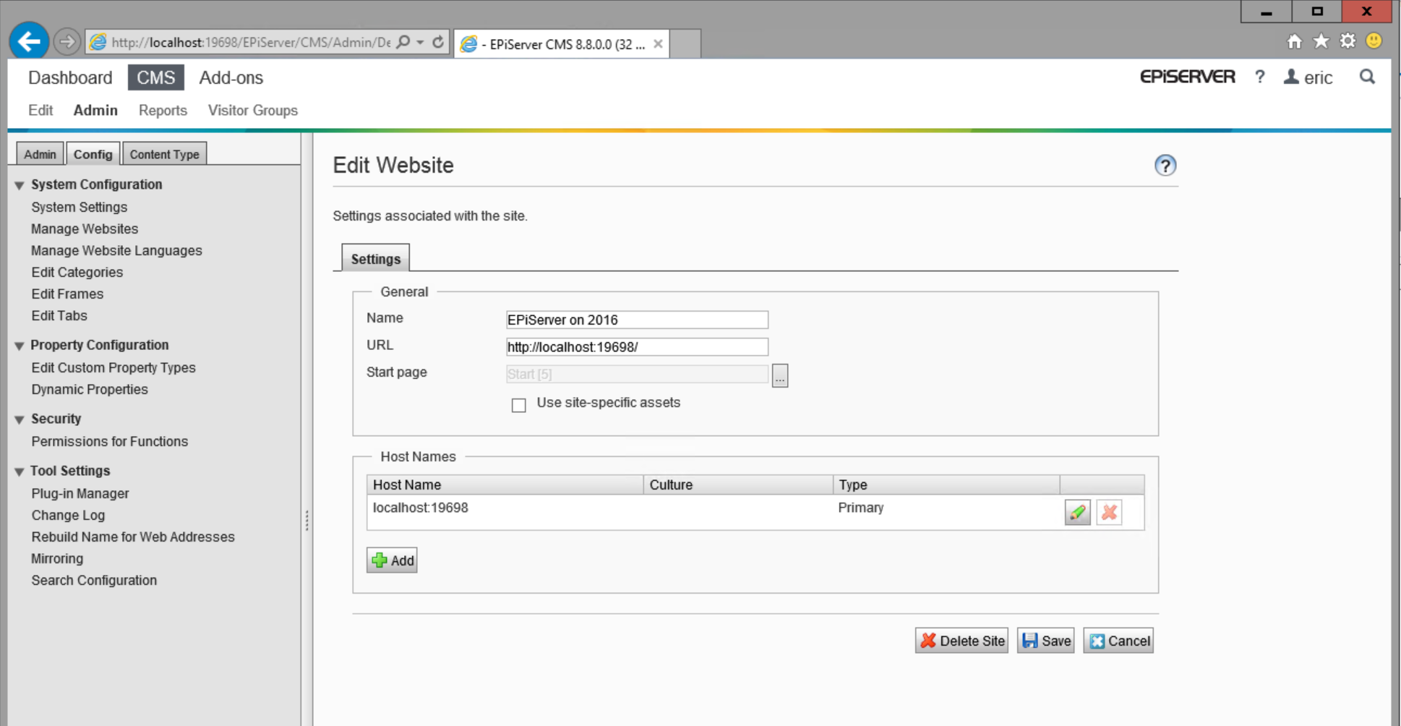Click the browser refresh icon
This screenshot has width=1401, height=726.
(438, 42)
